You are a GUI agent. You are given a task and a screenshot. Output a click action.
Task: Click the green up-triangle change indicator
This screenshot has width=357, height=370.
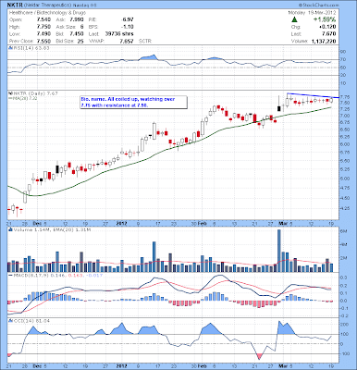point(294,19)
